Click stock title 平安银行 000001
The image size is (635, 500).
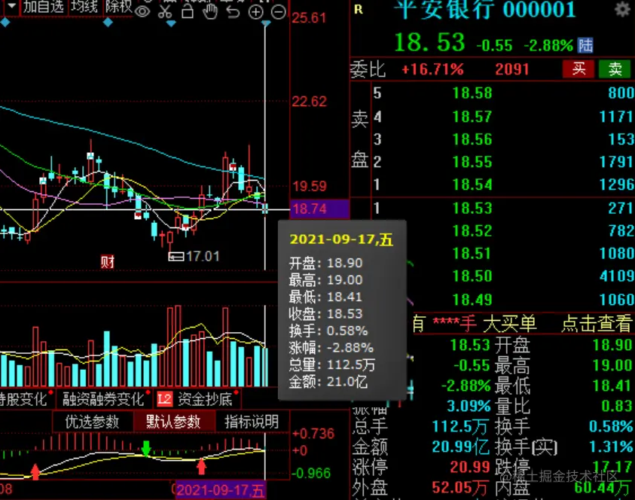coord(484,10)
